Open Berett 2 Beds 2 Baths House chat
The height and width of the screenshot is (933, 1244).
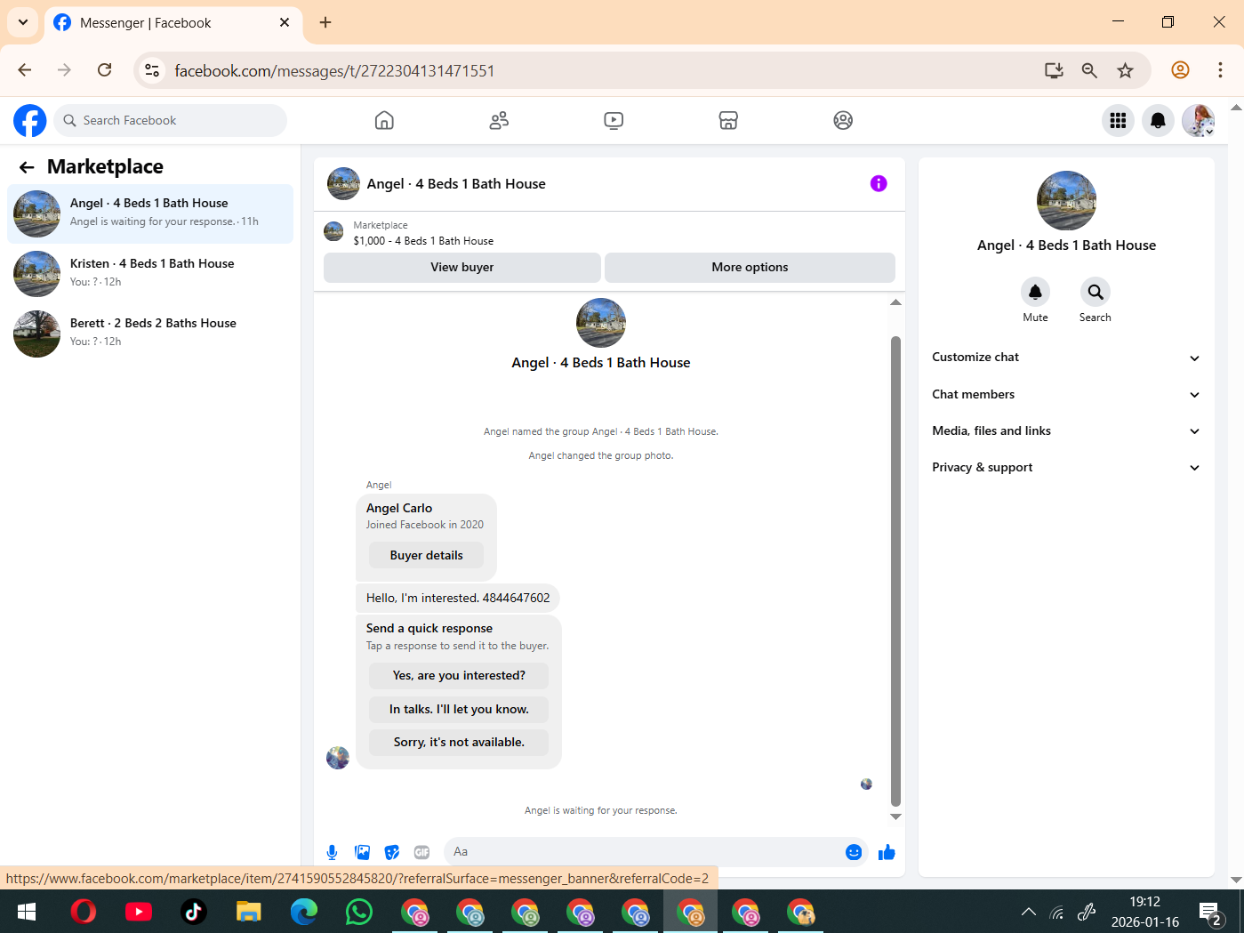(150, 333)
